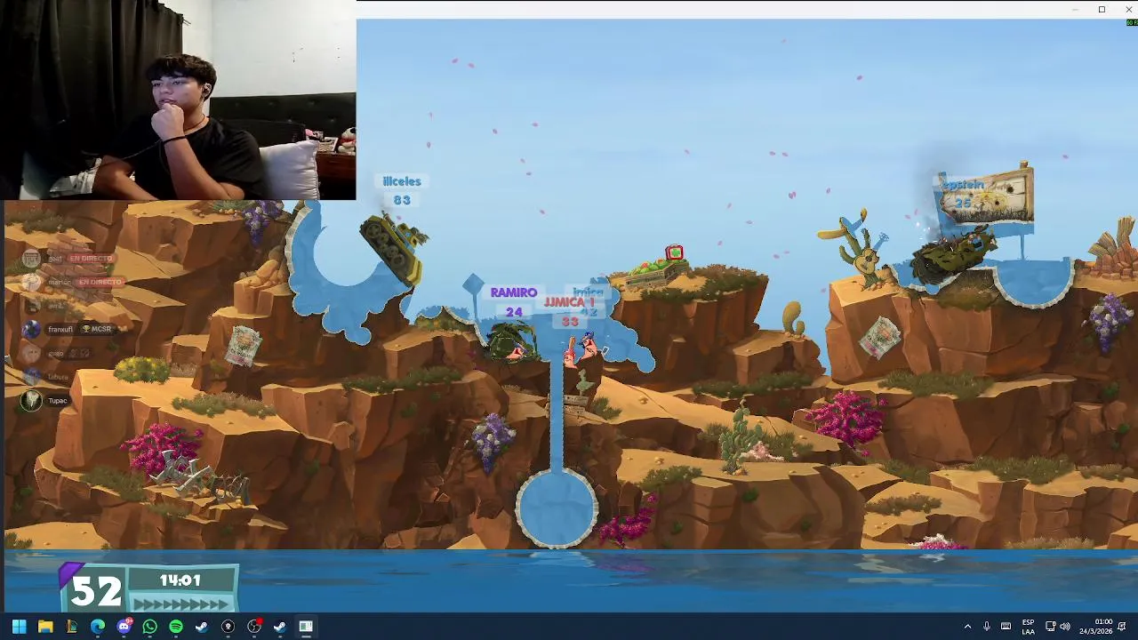
Task: Open the notification center bell icon
Action: click(x=1123, y=627)
